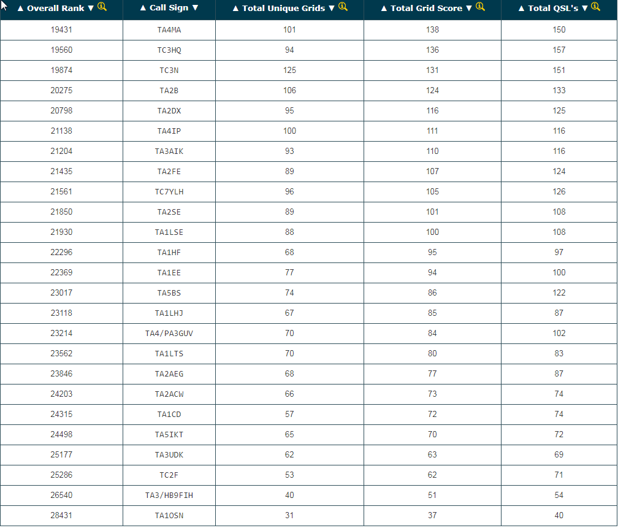Sort Call Sign ascending with up arrow

pos(143,8)
